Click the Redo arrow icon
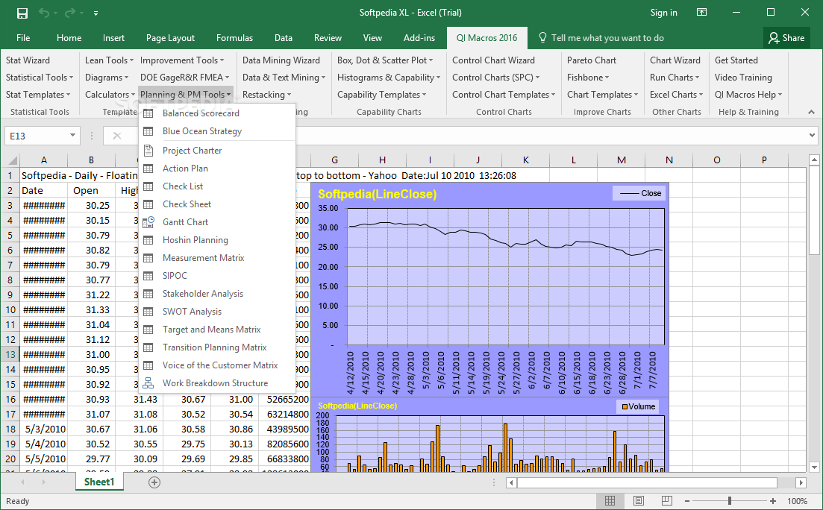This screenshot has height=510, width=823. pos(70,13)
